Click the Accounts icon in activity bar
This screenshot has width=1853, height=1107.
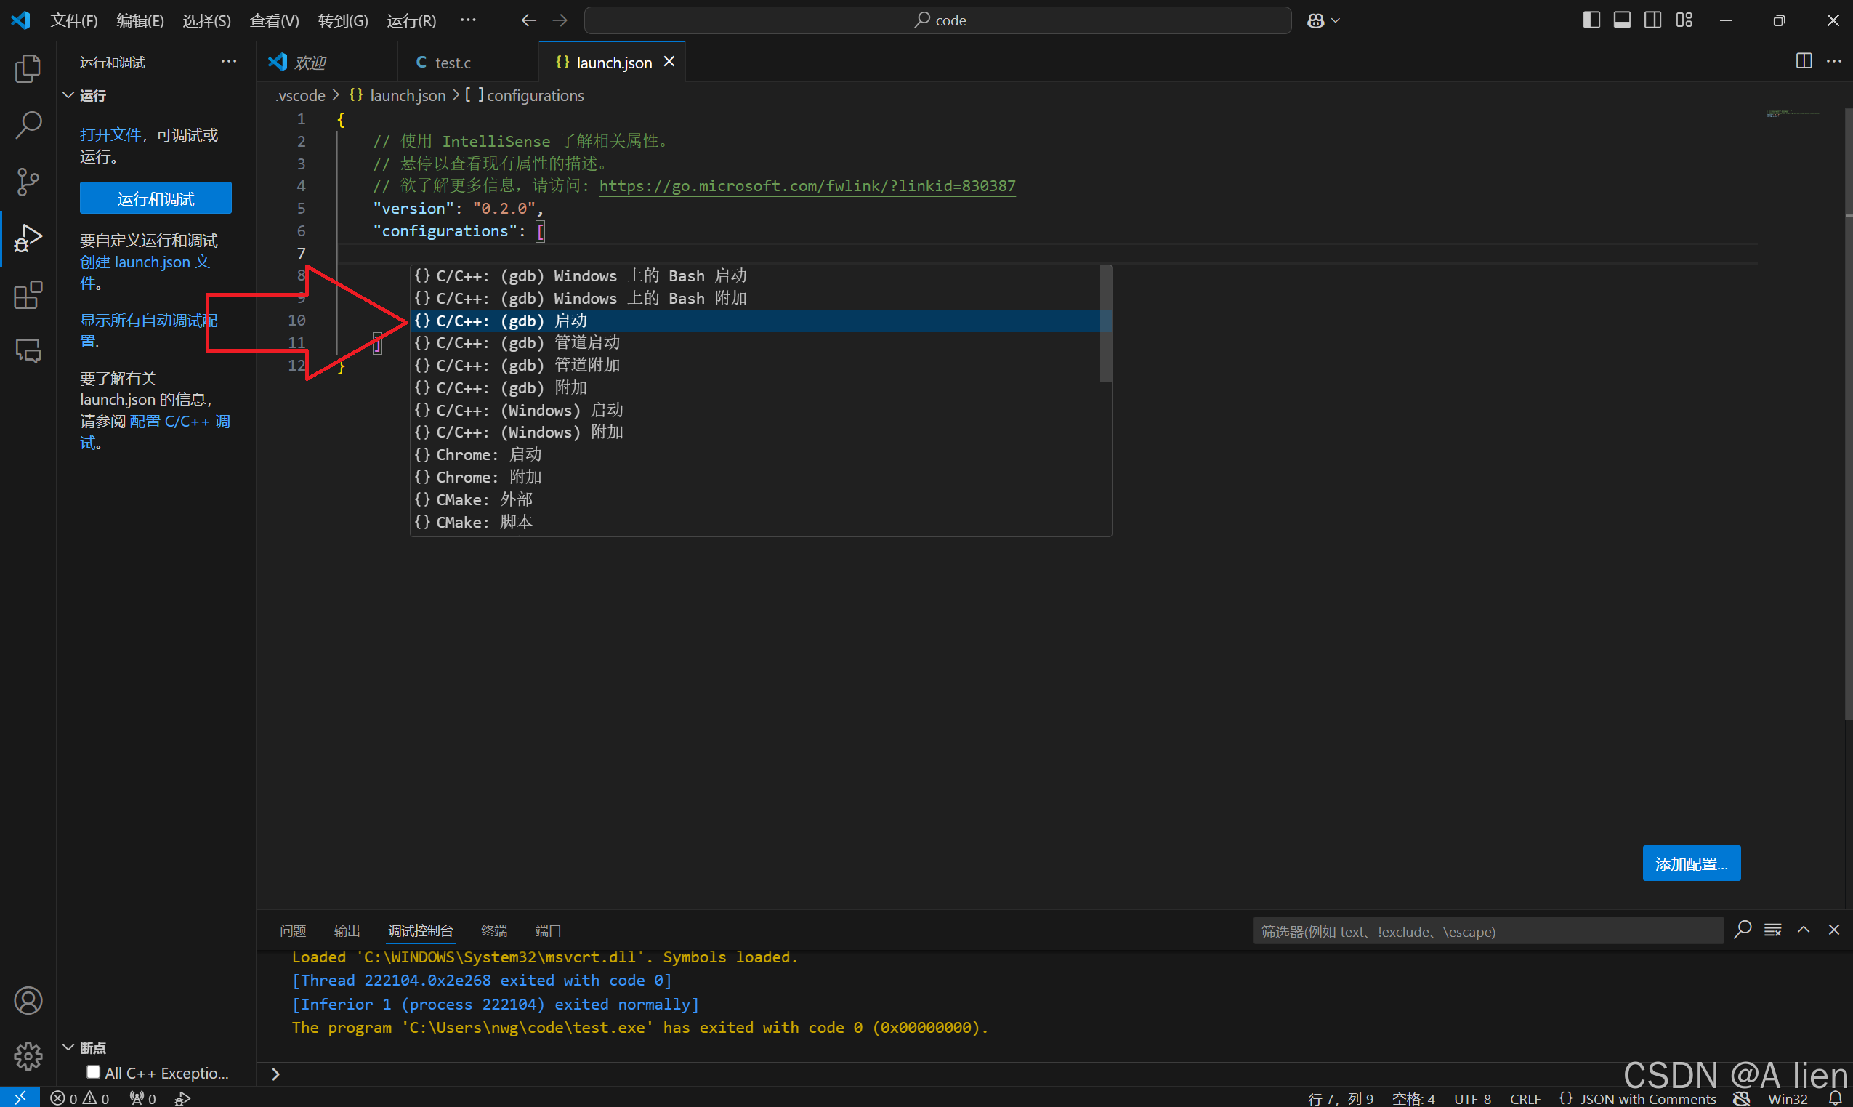pos(28,1000)
